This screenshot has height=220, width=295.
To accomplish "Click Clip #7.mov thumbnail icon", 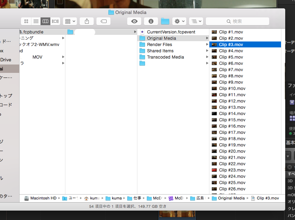I will click(214, 70).
